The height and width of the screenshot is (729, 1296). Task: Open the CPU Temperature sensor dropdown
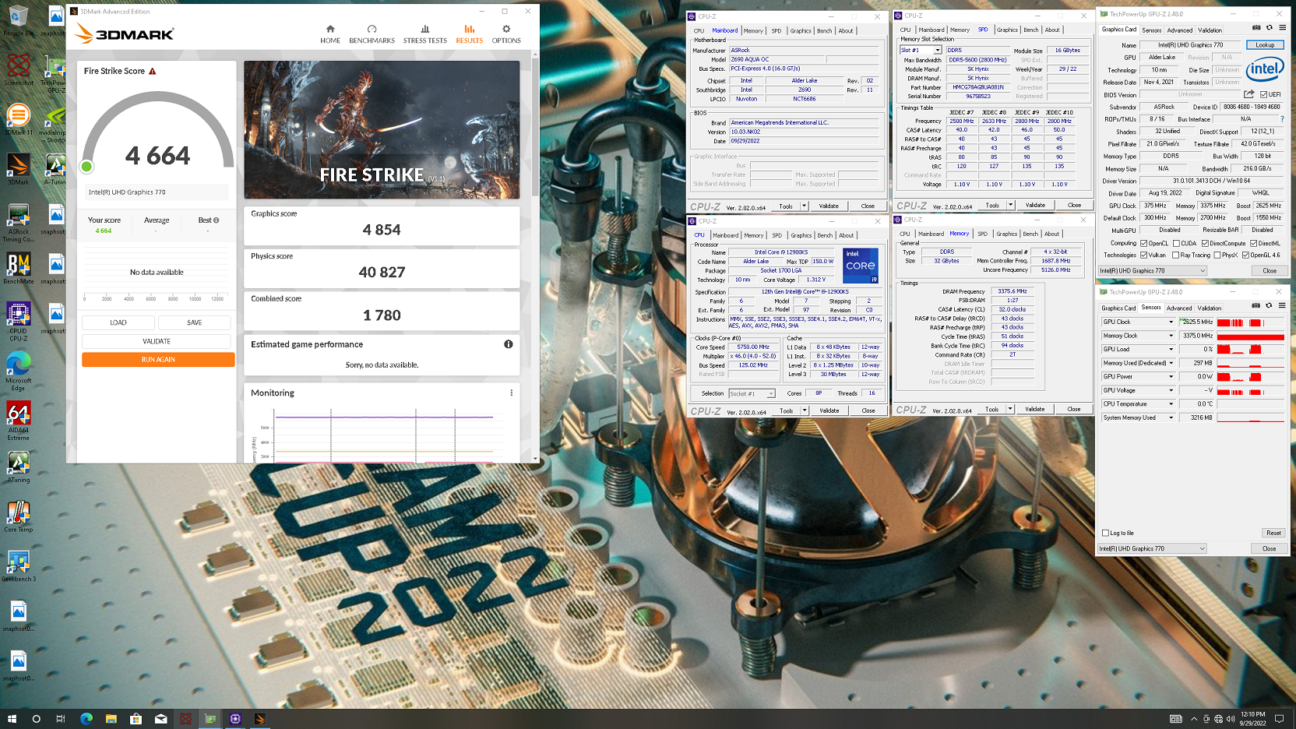(x=1170, y=403)
